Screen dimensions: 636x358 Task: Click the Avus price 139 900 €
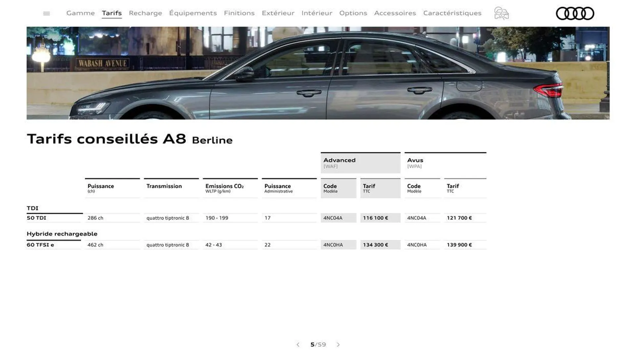[459, 245]
